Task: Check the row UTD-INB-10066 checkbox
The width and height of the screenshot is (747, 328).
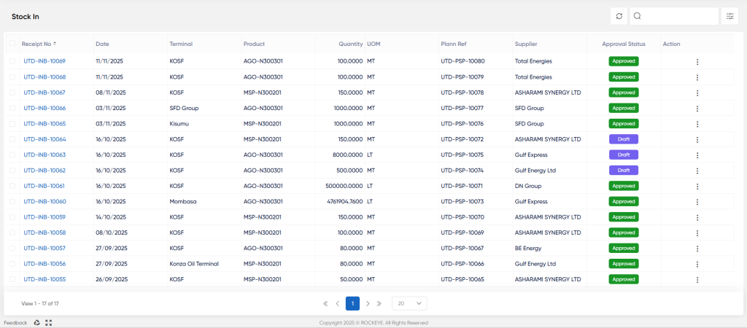Action: click(12, 108)
